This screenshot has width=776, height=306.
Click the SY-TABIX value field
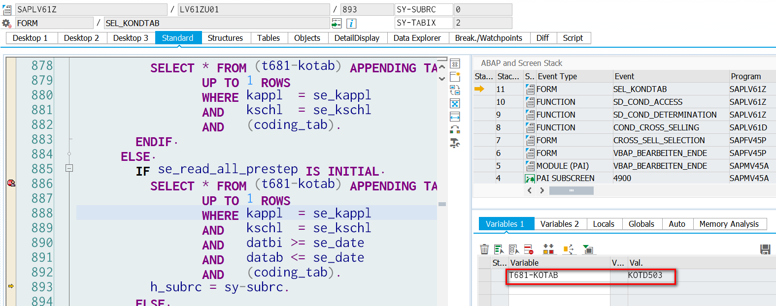point(483,23)
